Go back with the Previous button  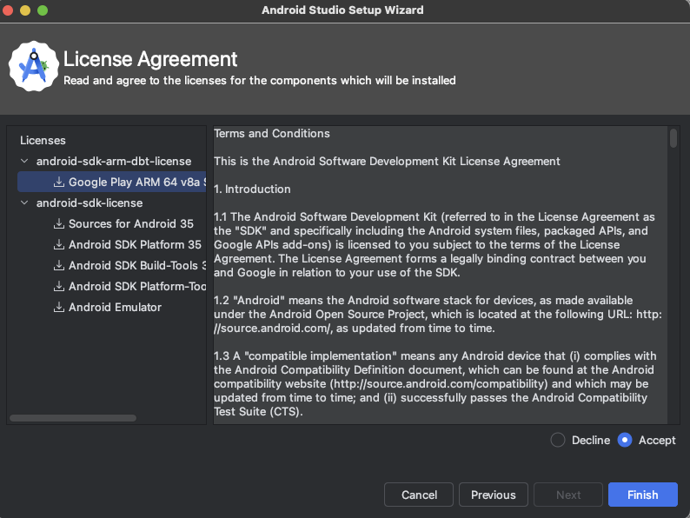coord(494,495)
